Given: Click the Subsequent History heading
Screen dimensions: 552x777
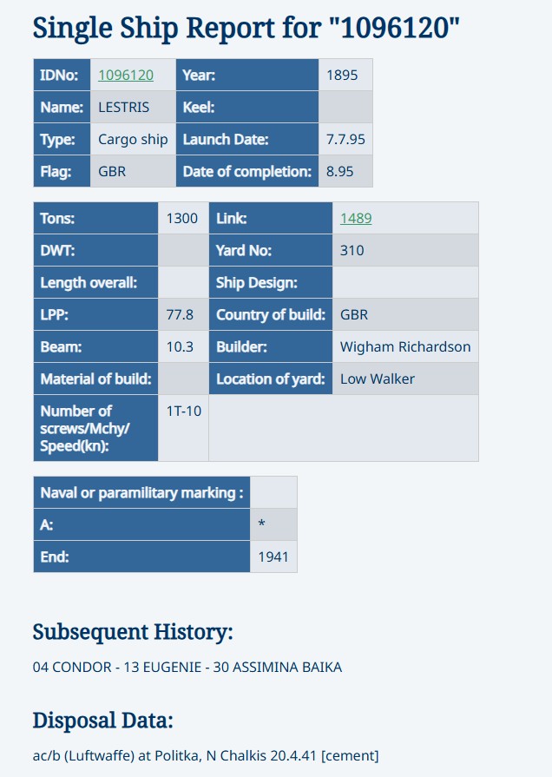Looking at the screenshot, I should coord(133,632).
